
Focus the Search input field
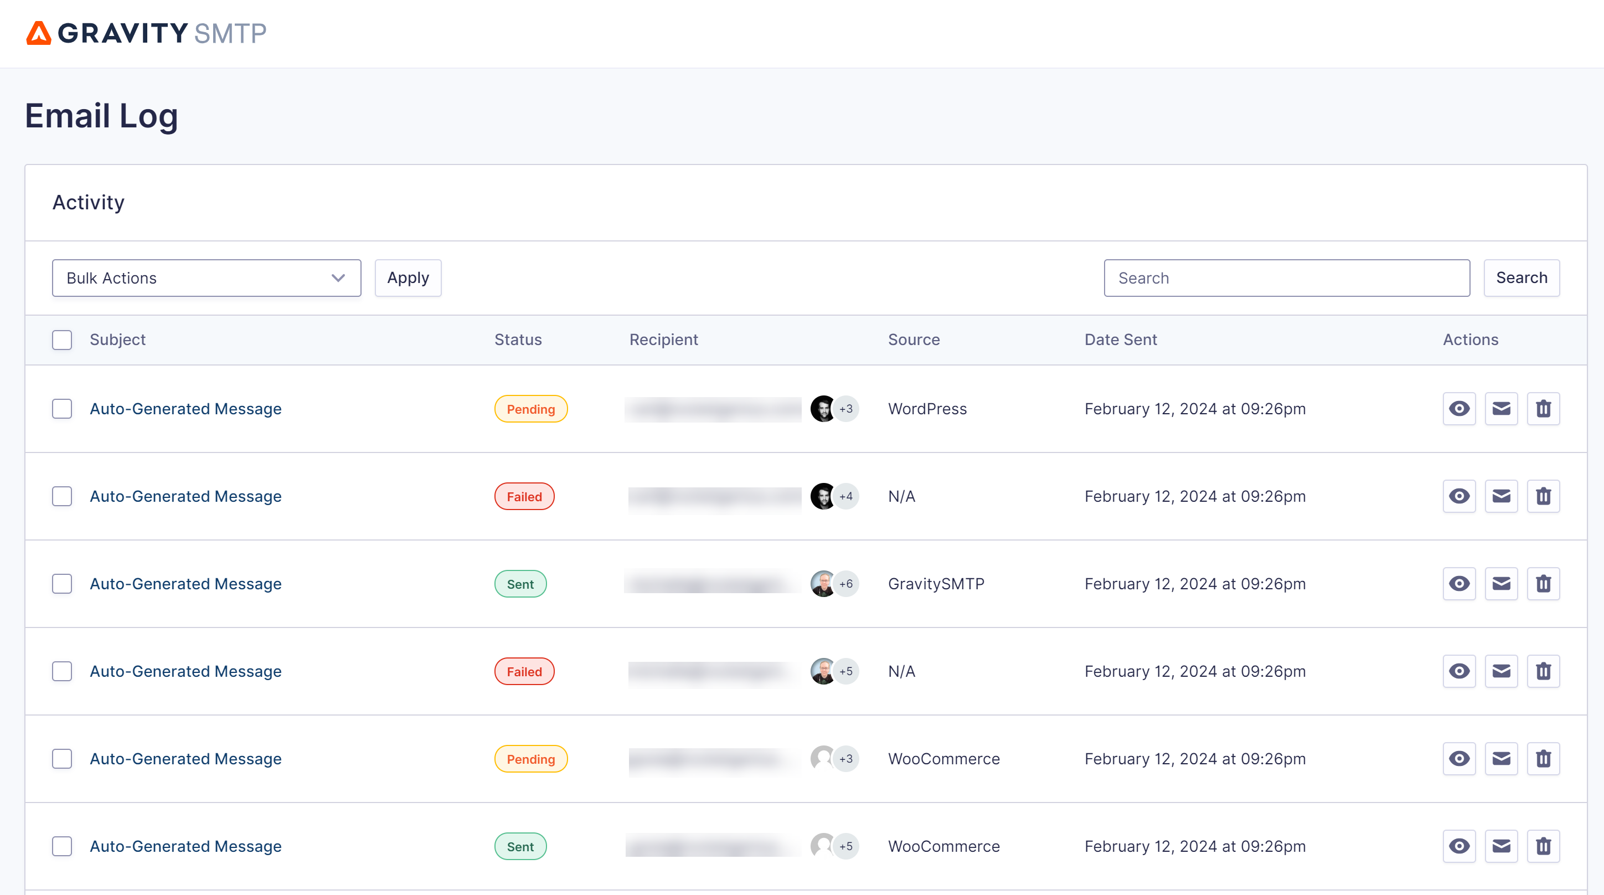[x=1286, y=278]
